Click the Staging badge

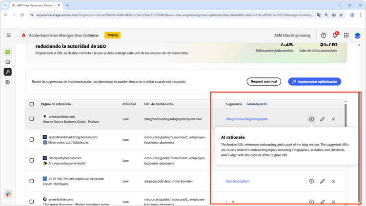click(x=113, y=35)
